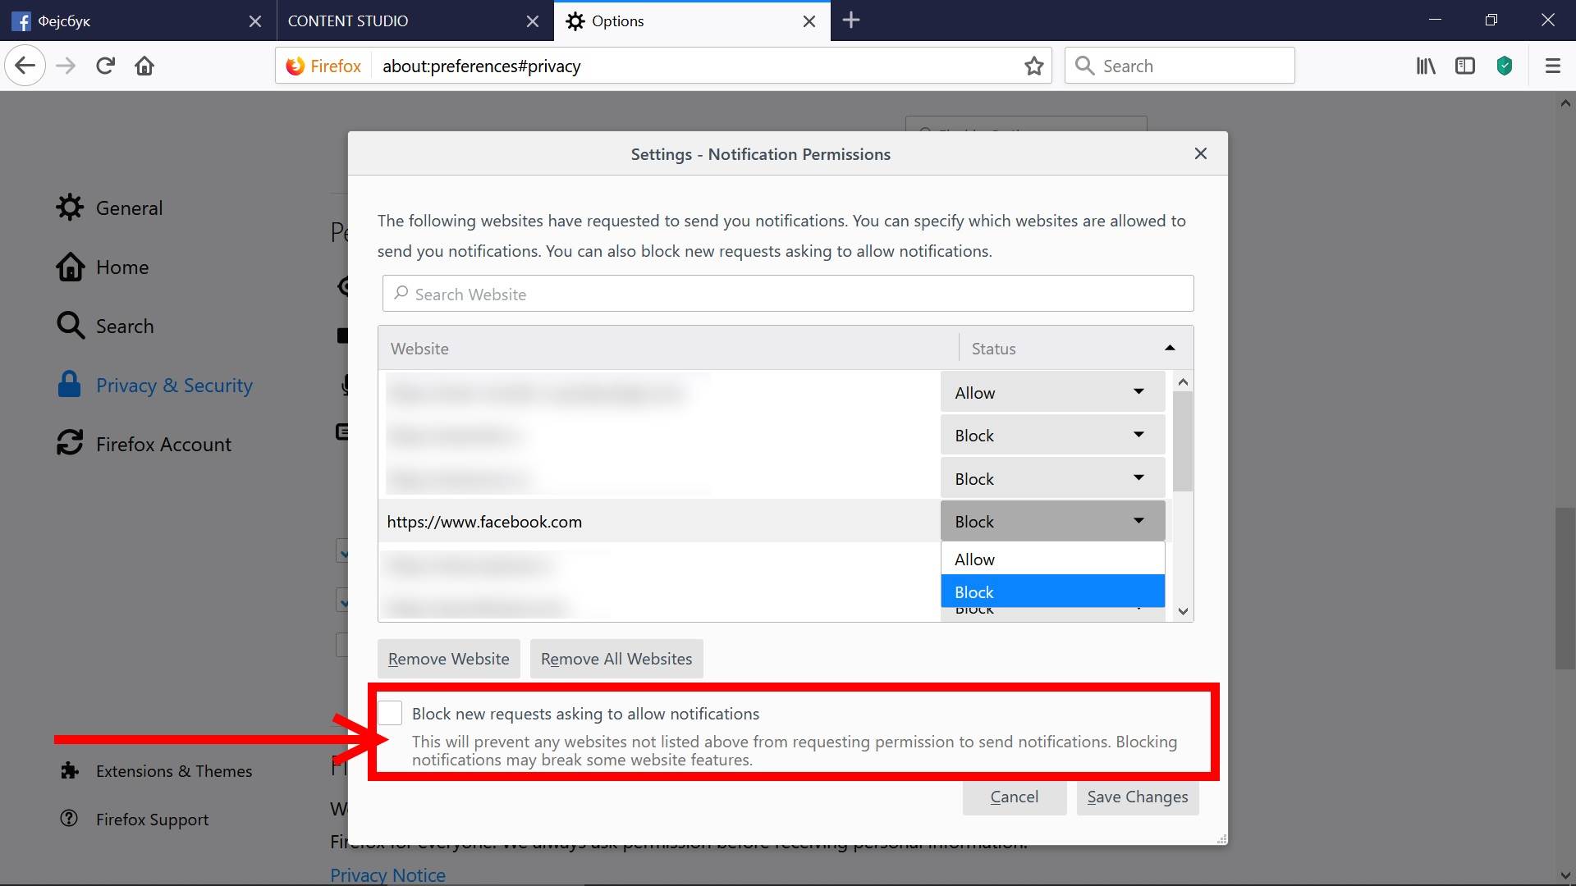Open the hamburger application menu
Image resolution: width=1576 pixels, height=886 pixels.
tap(1552, 66)
